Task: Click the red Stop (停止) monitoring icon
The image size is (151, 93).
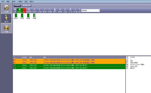Action: click(x=24, y=10)
